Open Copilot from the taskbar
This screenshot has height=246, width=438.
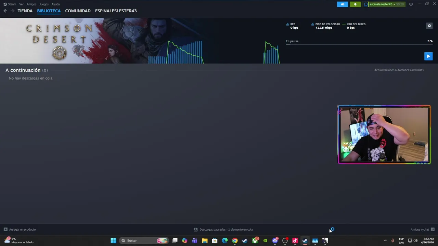click(185, 241)
